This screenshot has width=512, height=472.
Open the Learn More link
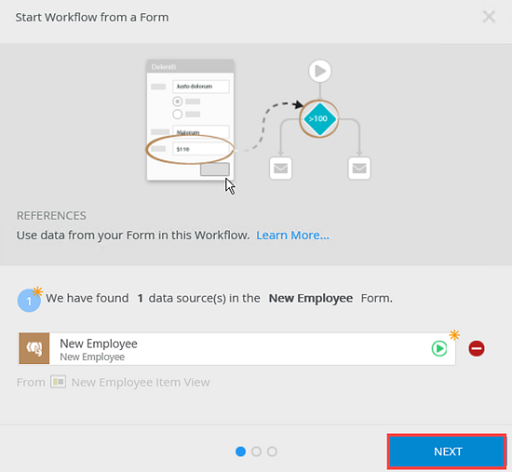pyautogui.click(x=292, y=236)
